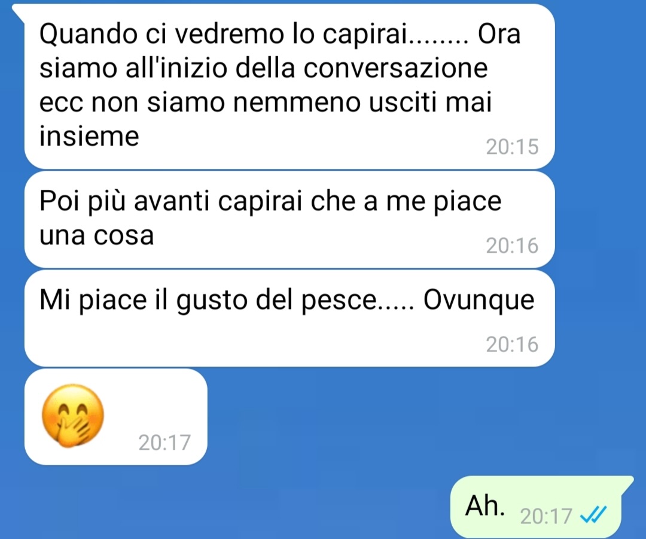
Task: Tap the 20:15 timestamp
Action: (x=512, y=146)
